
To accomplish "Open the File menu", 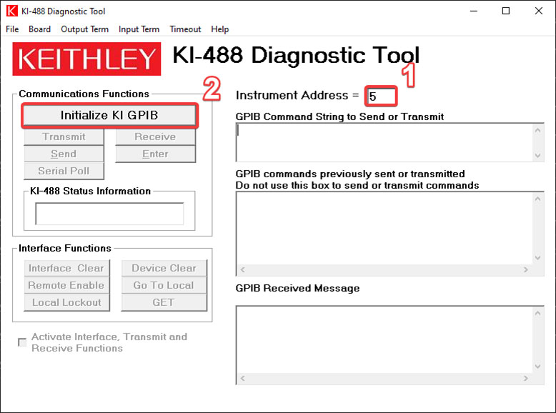I will (12, 29).
